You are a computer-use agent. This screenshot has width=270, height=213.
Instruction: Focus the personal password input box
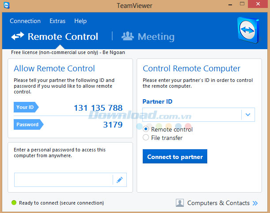point(64,180)
